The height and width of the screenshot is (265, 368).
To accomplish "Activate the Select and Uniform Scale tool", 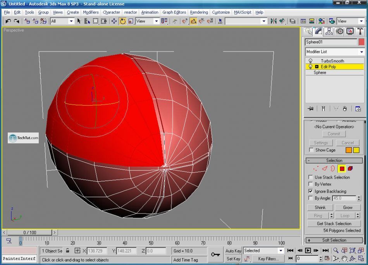I will tap(131, 21).
